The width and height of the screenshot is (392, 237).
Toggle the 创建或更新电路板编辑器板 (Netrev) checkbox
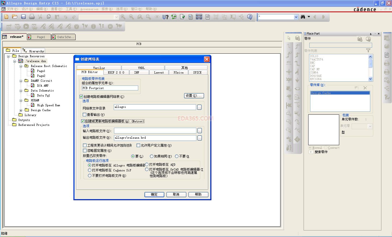[x=83, y=121]
